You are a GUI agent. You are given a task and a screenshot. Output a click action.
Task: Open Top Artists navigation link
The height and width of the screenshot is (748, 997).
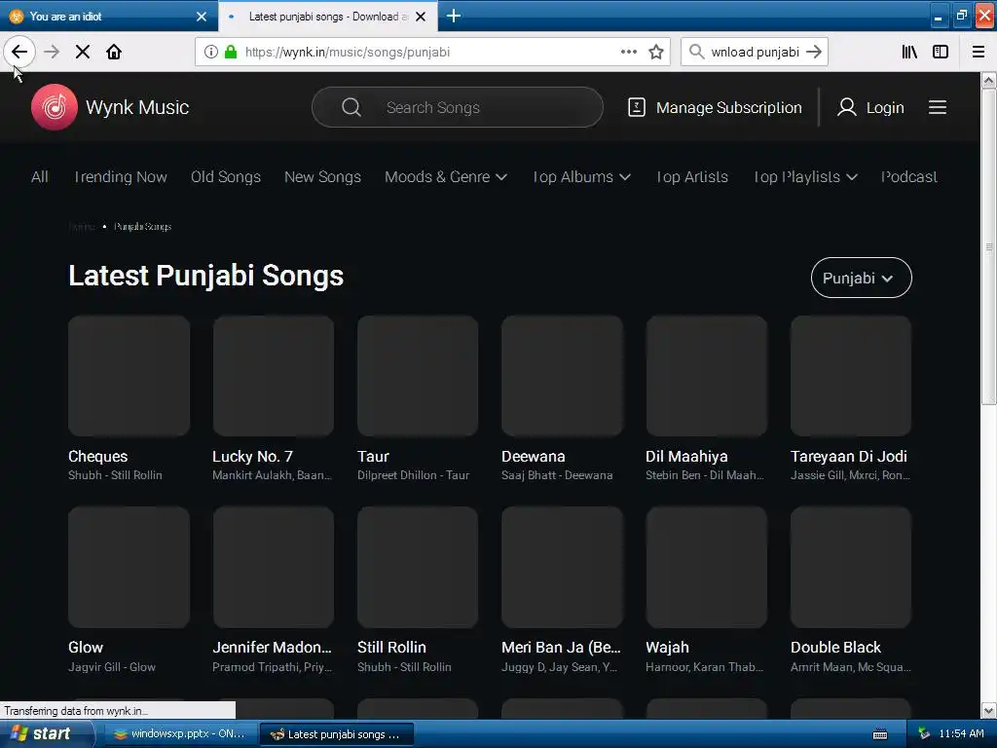(x=692, y=177)
